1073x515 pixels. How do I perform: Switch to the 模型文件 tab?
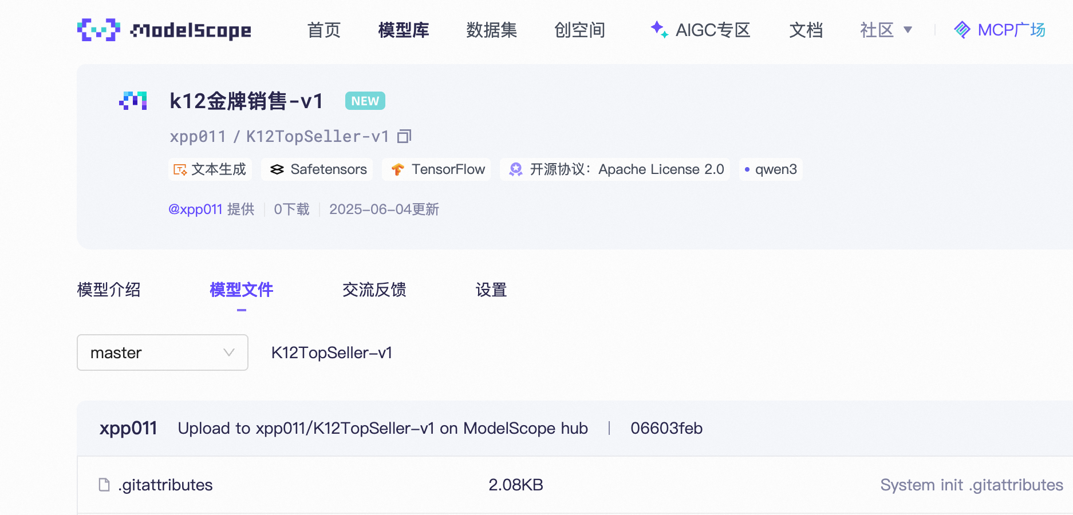[242, 290]
